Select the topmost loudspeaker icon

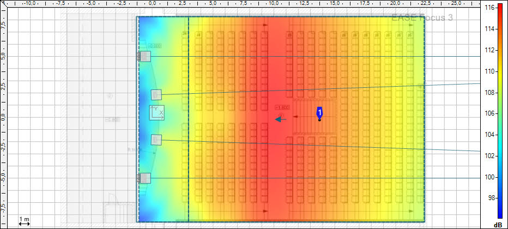145,56
